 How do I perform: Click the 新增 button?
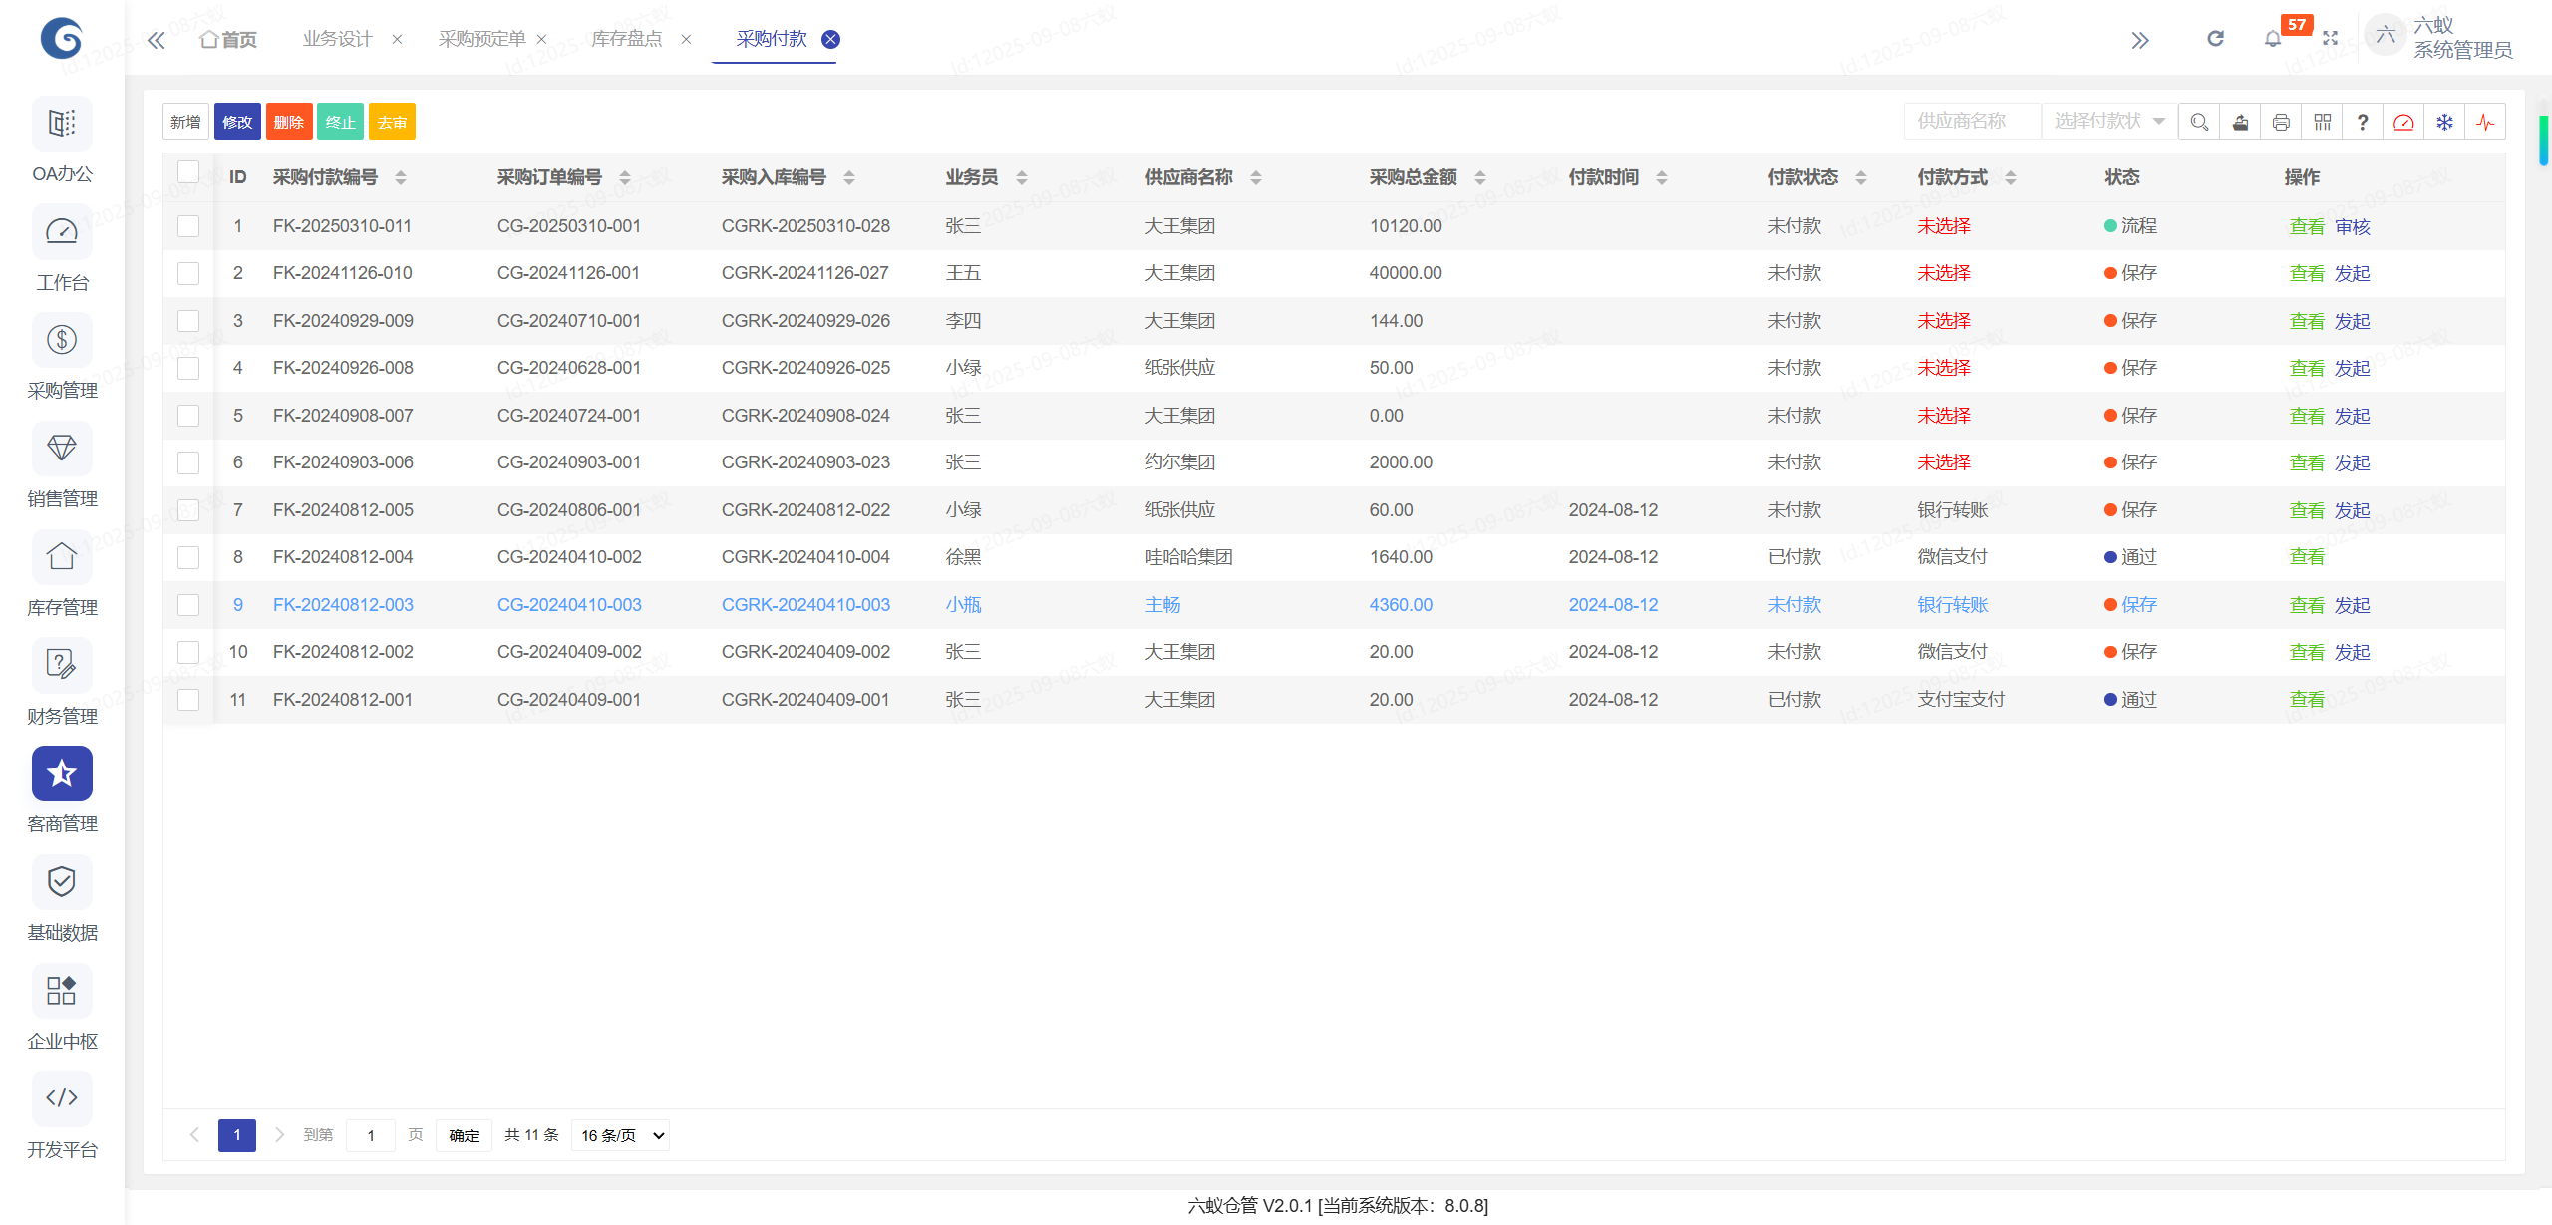point(185,122)
